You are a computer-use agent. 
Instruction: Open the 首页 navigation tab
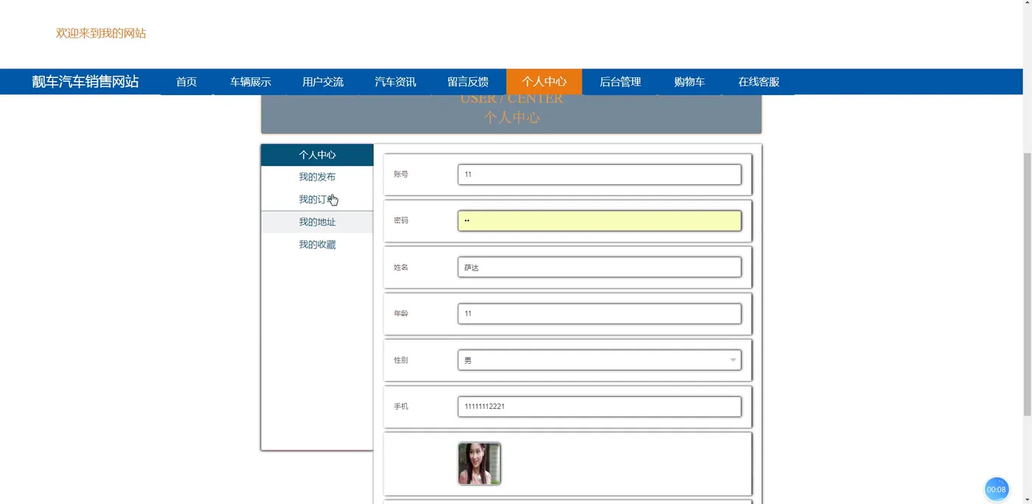coord(186,82)
